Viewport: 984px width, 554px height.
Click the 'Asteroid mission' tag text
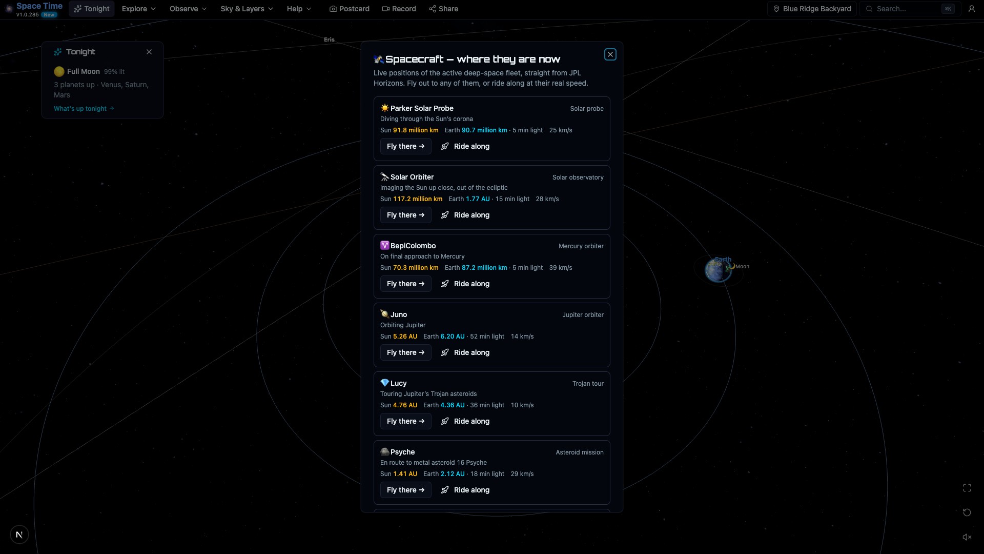pos(580,452)
